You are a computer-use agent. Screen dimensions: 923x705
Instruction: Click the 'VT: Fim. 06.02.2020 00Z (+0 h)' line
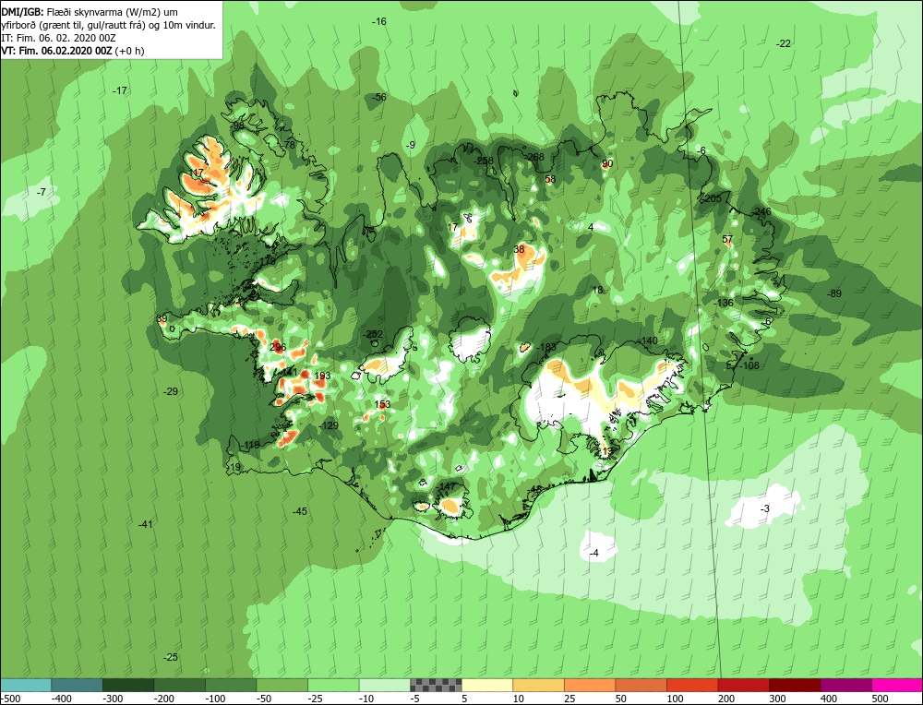[73, 51]
